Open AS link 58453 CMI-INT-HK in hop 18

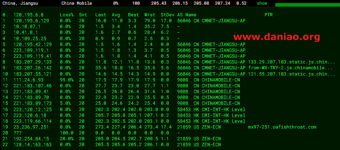click(x=211, y=121)
